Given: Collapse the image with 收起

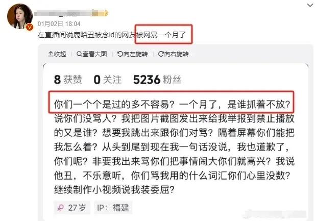Looking at the screenshot, I should point(57,54).
